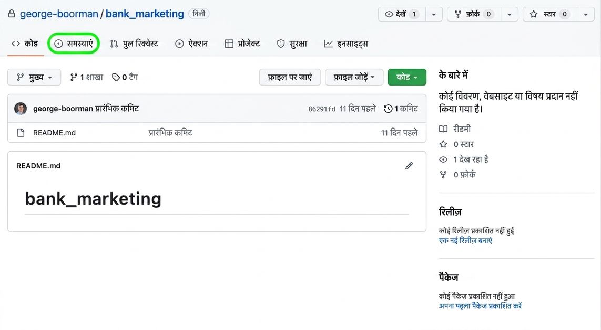Image resolution: width=601 pixels, height=330 pixels.
Task: Click the फ़ाइल पर जाएं button
Action: tap(290, 77)
